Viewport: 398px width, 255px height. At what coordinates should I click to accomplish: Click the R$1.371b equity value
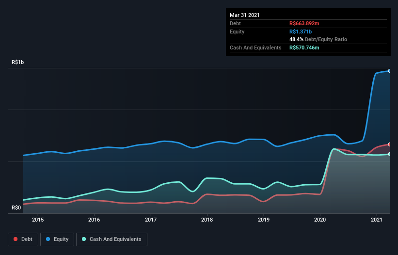pos(301,32)
